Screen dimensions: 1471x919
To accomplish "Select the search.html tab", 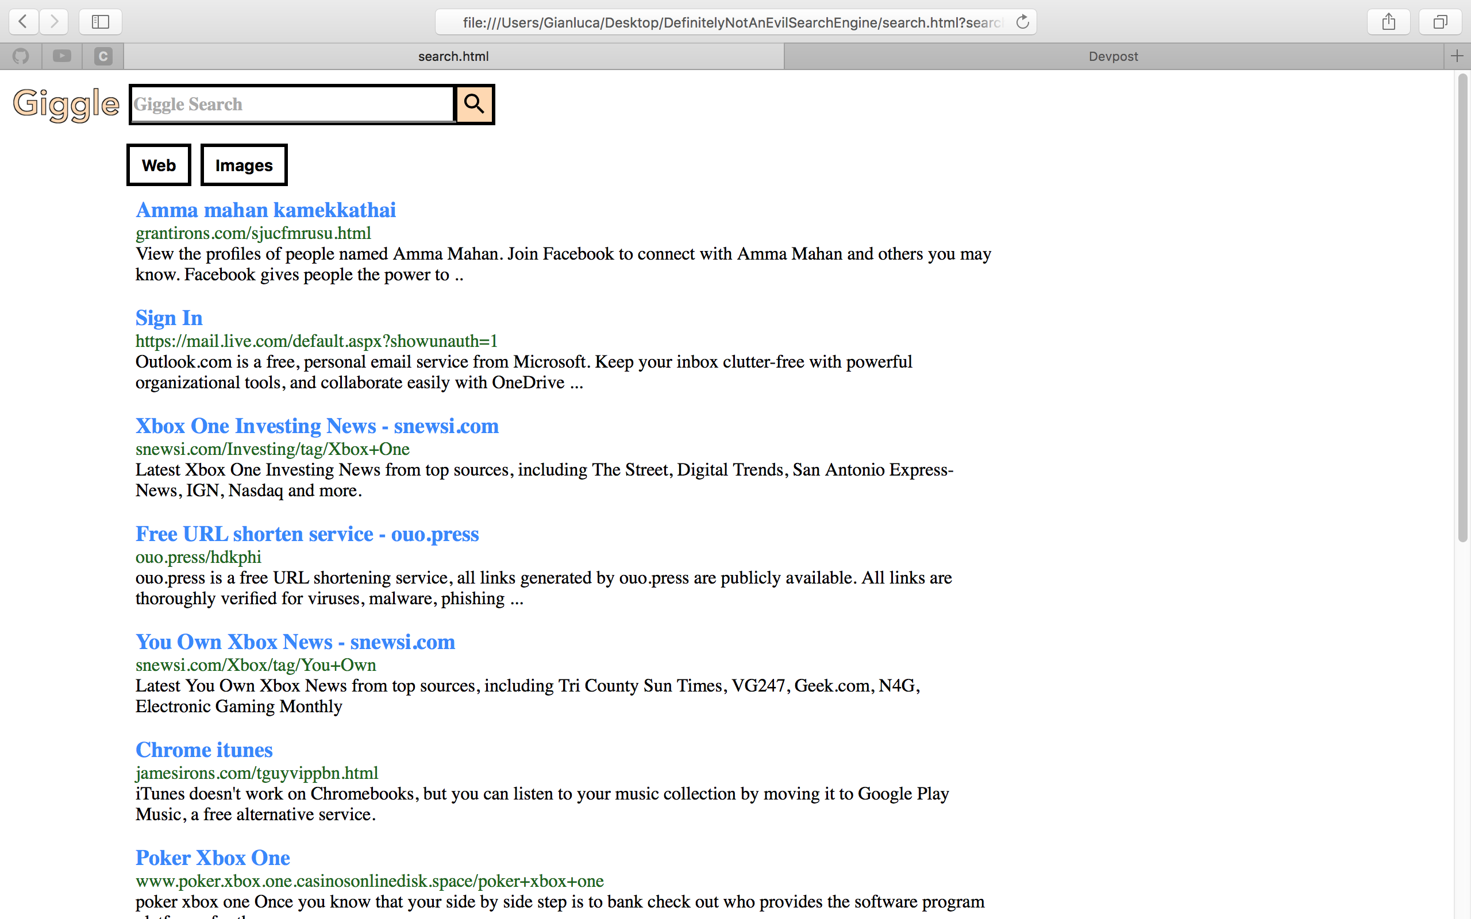I will point(453,56).
